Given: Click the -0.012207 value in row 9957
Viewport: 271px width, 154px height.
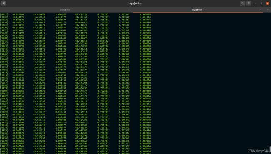Looking at the screenshot, I should pyautogui.click(x=39, y=83).
